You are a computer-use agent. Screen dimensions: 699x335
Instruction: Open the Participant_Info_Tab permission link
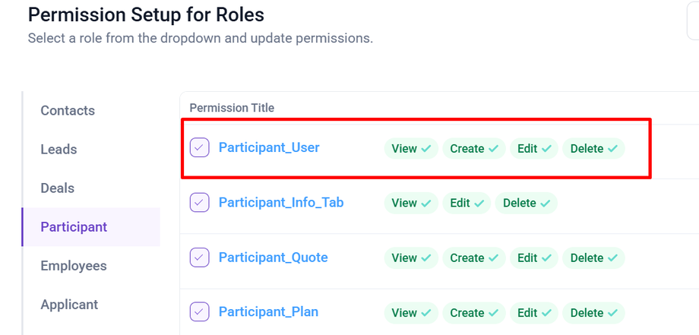click(x=281, y=202)
